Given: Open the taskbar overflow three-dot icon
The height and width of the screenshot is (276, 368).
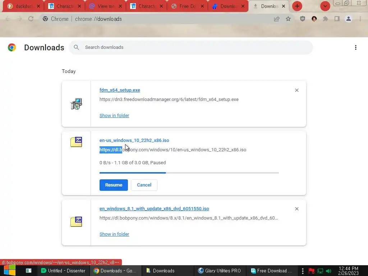Looking at the screenshot, I should pos(303,271).
